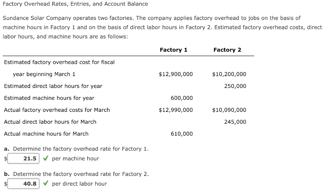Click the Factory 1 column header

(174, 50)
